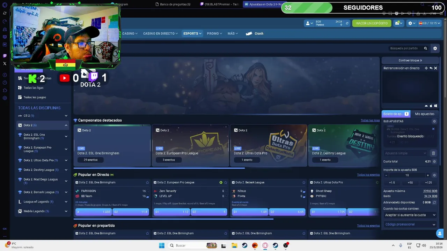Open GX Control speedometer icon in the sidebar
The width and height of the screenshot is (447, 251).
(x=5, y=21)
